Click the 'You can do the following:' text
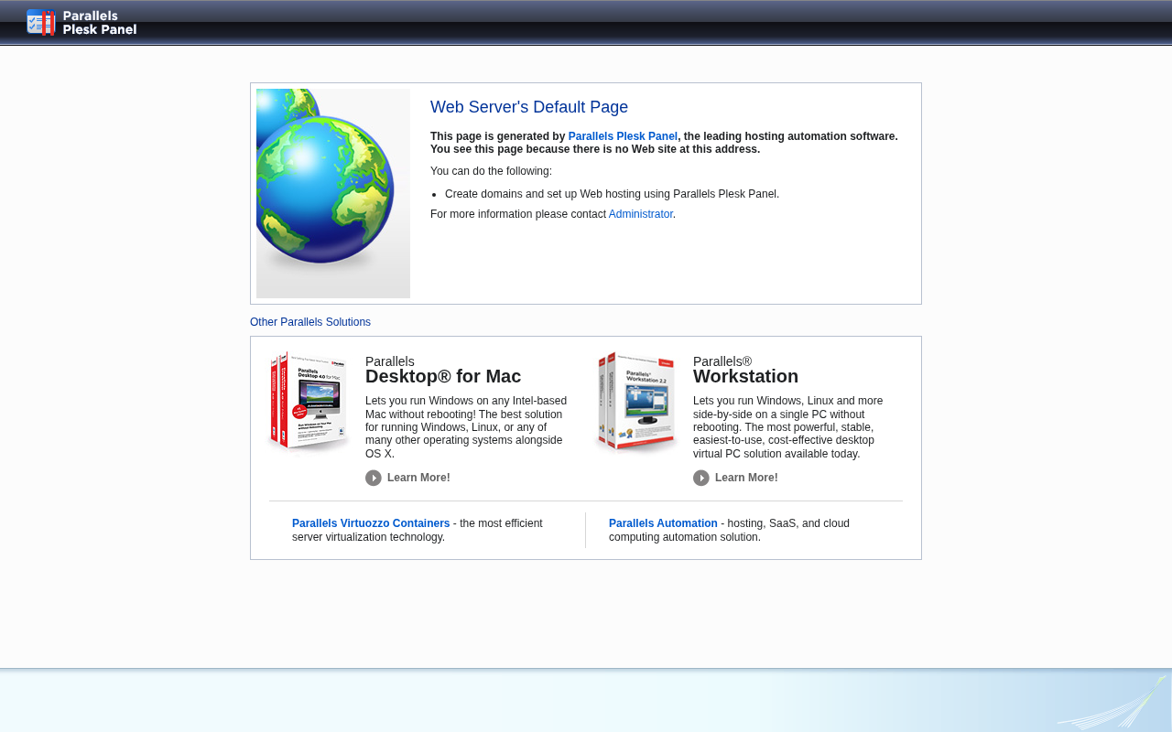Screen dimensions: 1172x732 click(x=491, y=171)
